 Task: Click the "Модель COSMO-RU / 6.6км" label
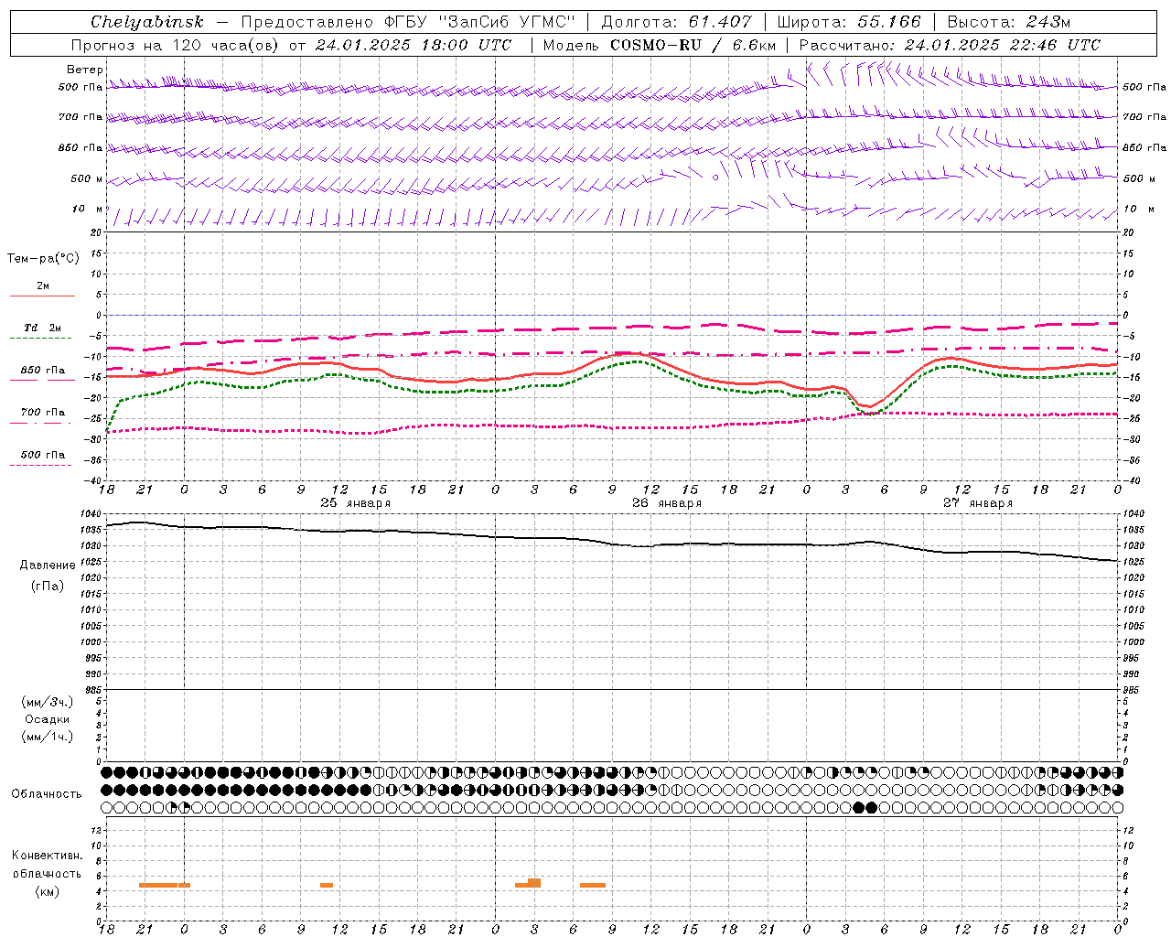[659, 45]
